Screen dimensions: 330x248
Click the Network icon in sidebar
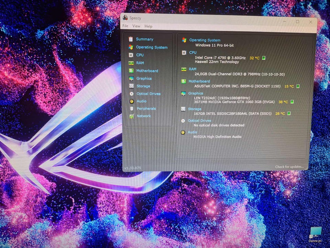point(132,116)
